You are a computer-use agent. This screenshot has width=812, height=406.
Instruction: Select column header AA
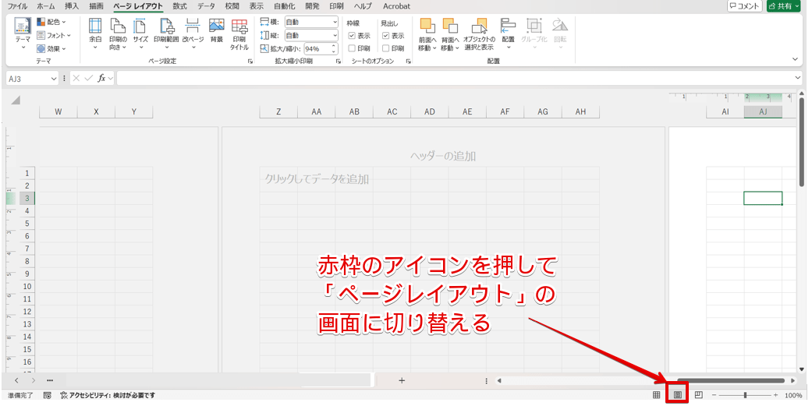click(317, 111)
